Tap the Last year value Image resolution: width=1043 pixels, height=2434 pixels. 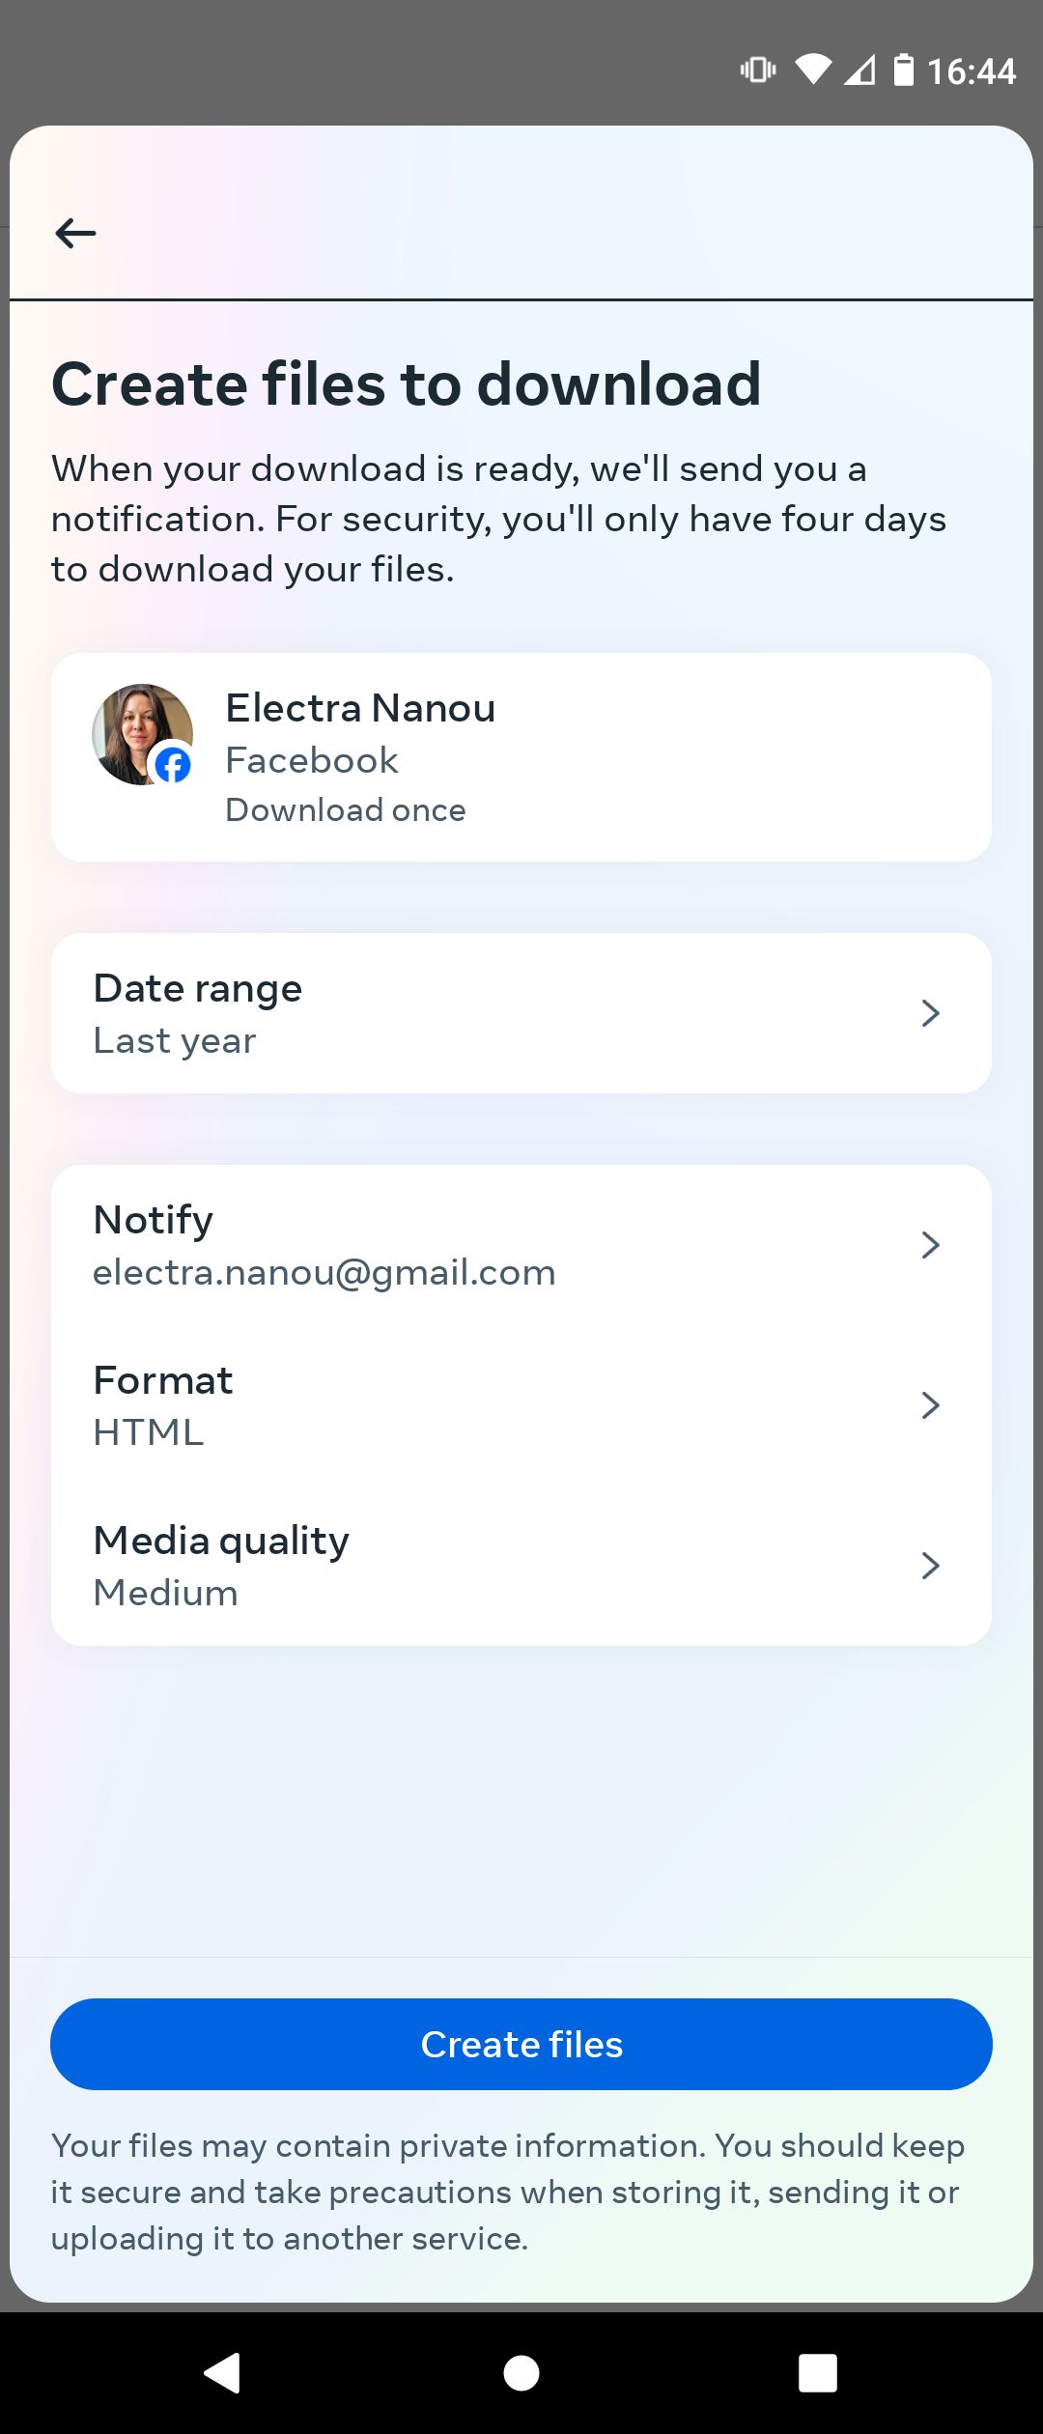point(175,1041)
